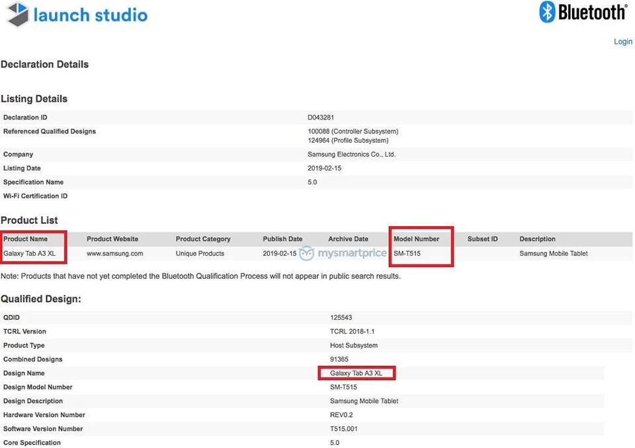This screenshot has width=635, height=448.
Task: Click the www.samsung.com product website
Action: [x=114, y=253]
